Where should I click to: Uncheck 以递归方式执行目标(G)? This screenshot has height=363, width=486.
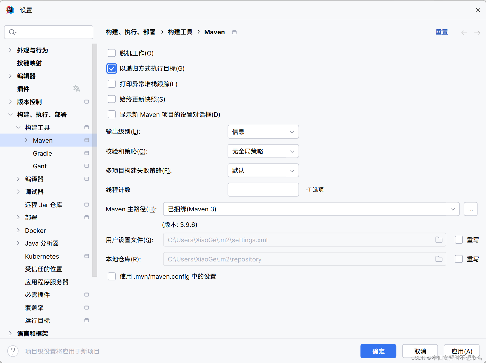(x=112, y=68)
